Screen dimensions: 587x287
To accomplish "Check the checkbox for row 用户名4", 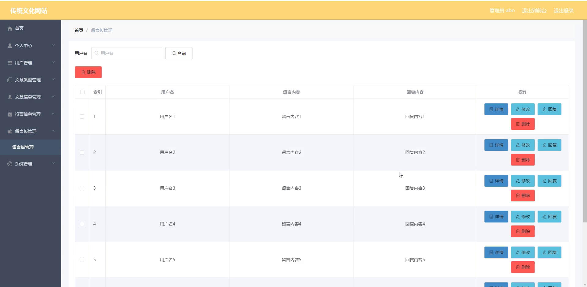I will tap(82, 224).
